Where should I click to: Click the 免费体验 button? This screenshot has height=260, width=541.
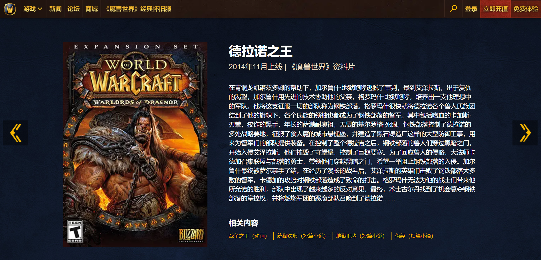pyautogui.click(x=526, y=9)
